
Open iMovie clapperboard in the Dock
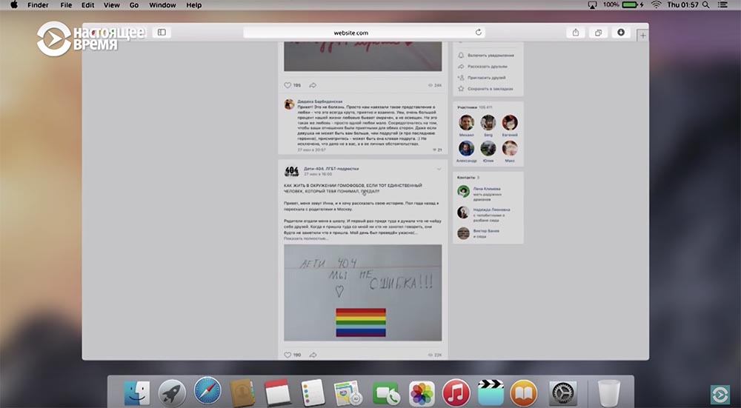tap(491, 393)
